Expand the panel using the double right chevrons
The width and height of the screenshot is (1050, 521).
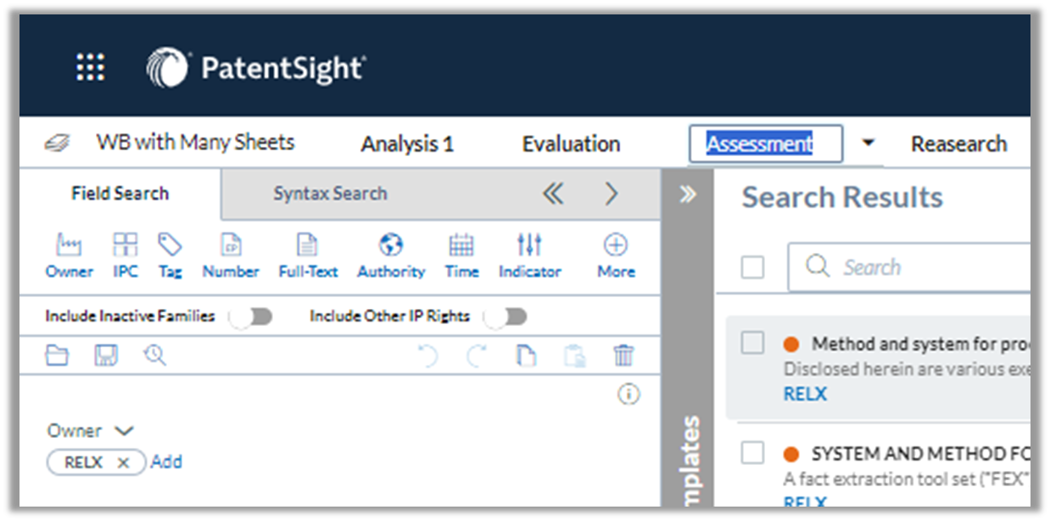[690, 193]
